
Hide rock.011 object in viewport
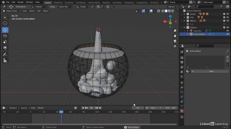coord(228,31)
